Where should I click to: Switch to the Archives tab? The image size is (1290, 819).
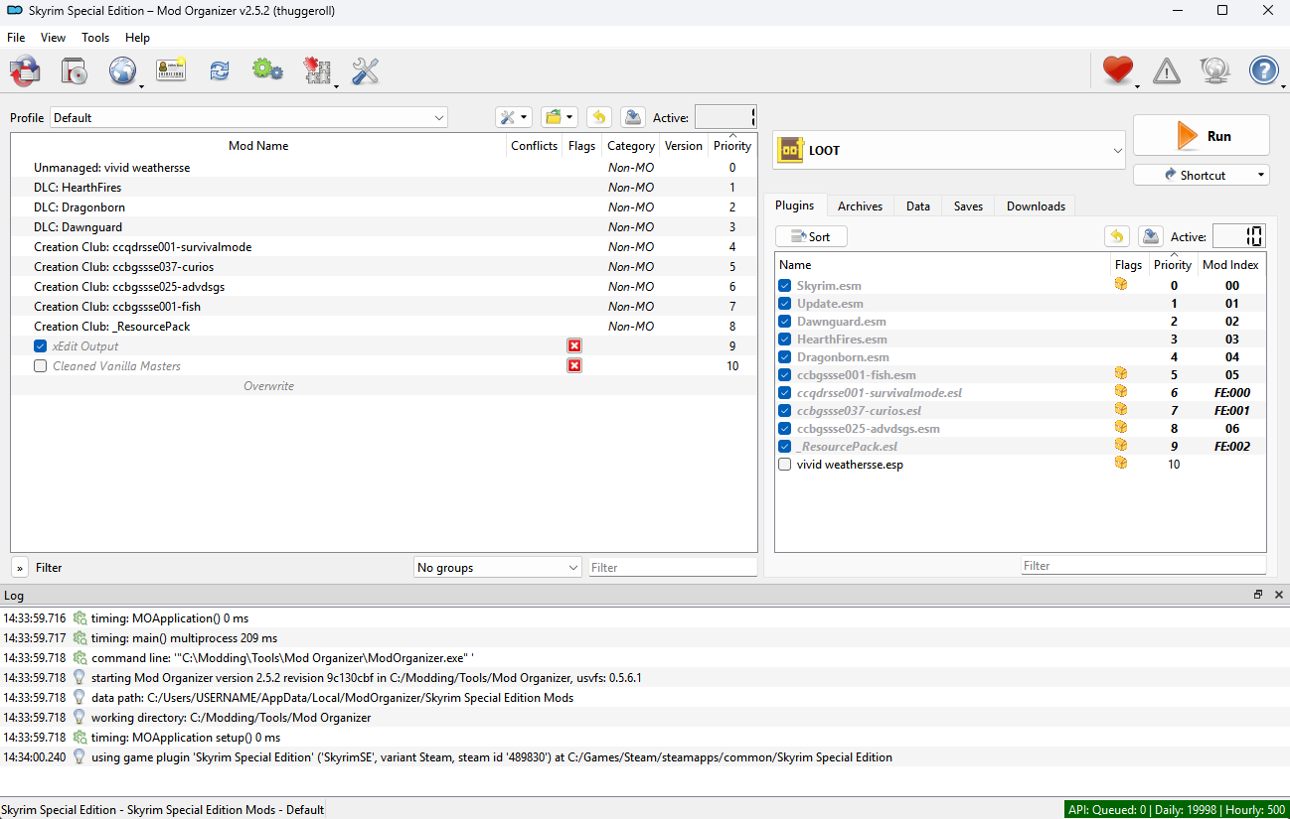tap(860, 206)
